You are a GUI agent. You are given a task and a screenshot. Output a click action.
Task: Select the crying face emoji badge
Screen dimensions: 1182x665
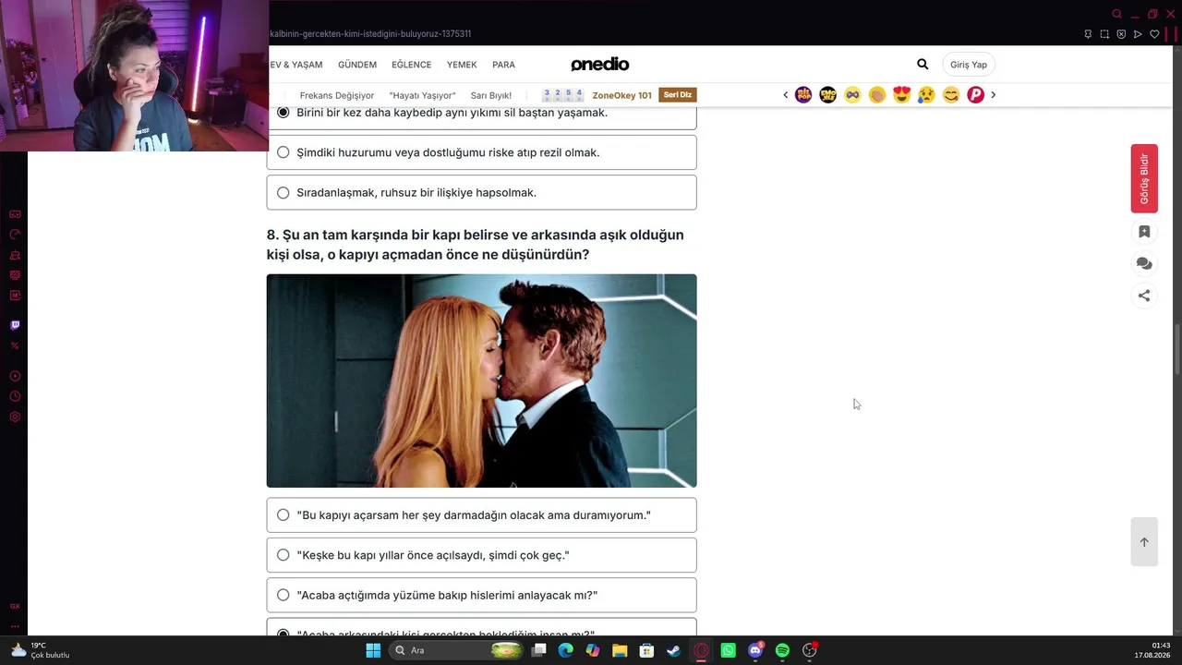coord(926,94)
